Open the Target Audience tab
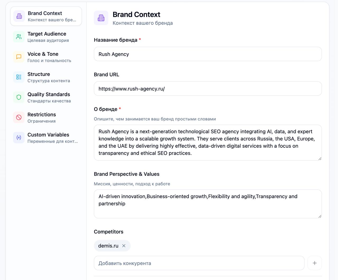Image resolution: width=338 pixels, height=280 pixels. 47,37
